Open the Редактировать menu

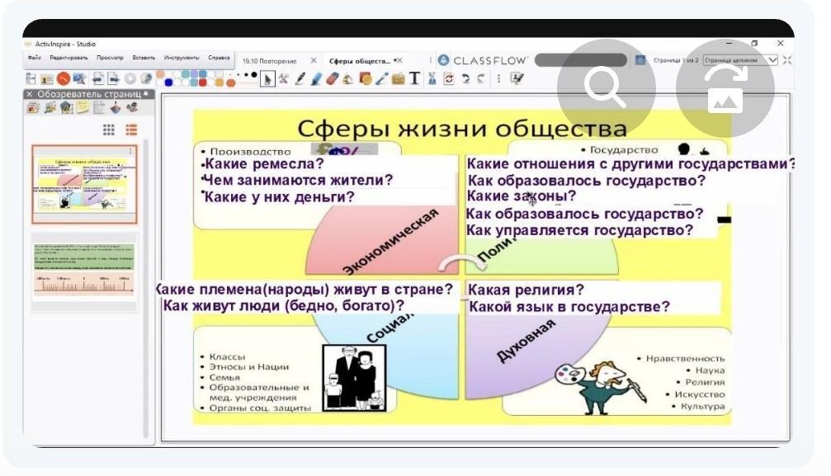[68, 57]
